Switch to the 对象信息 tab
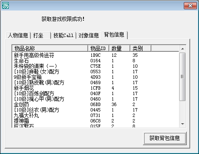This screenshot has width=199, height=154. click(x=89, y=35)
